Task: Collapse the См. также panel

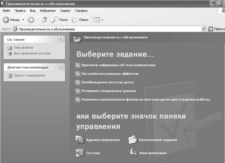Action: point(61,39)
